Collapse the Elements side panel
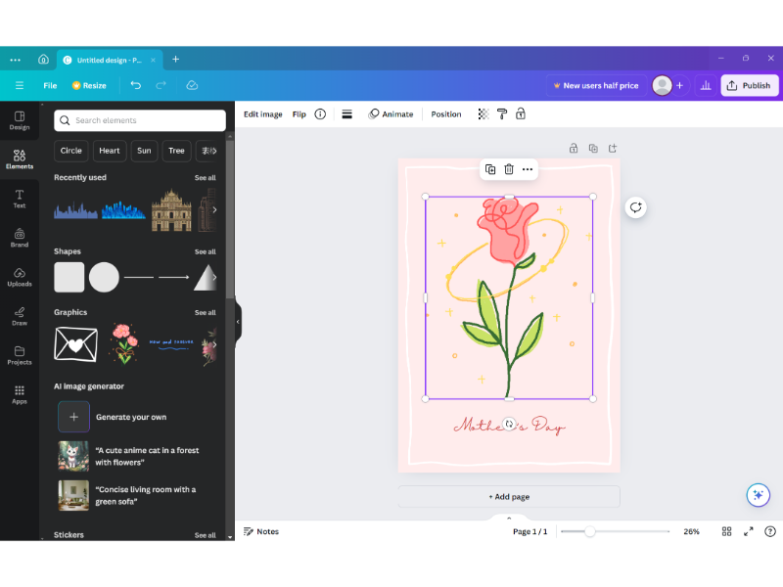Image resolution: width=783 pixels, height=587 pixels. pos(237,321)
